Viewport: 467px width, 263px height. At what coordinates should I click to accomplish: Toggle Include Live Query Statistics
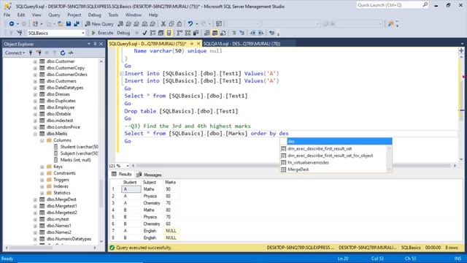click(x=188, y=33)
